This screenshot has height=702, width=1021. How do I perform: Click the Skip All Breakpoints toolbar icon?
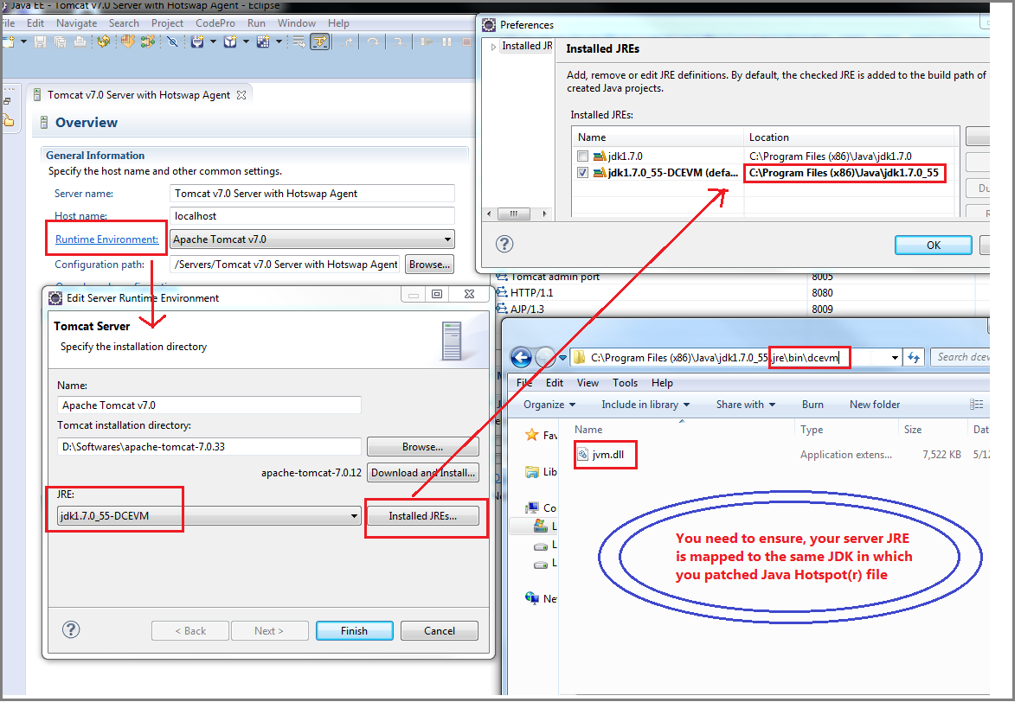point(172,41)
